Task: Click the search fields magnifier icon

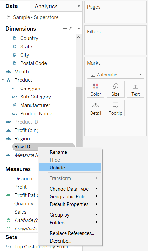Action: [71, 29]
